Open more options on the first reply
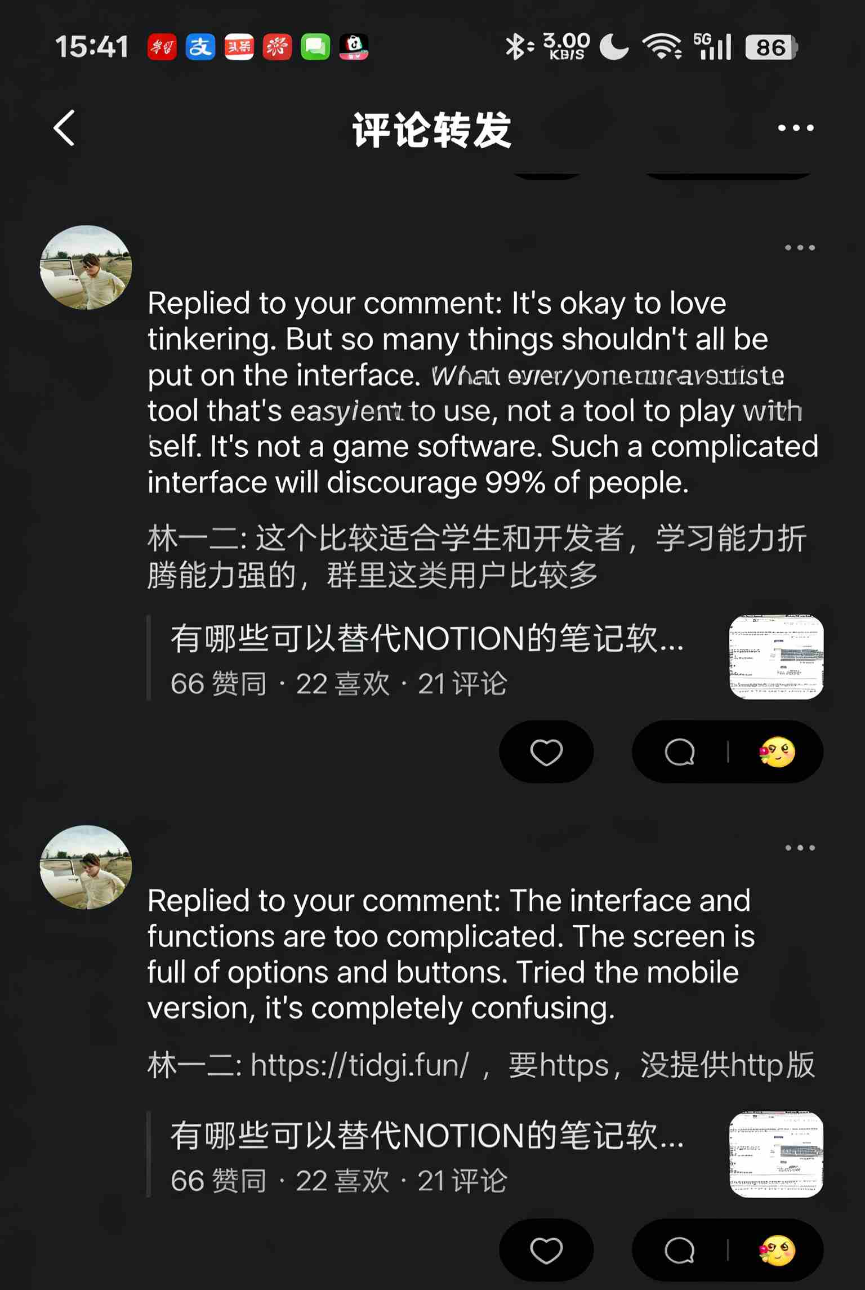Screen dimensions: 865x1290 click(800, 248)
